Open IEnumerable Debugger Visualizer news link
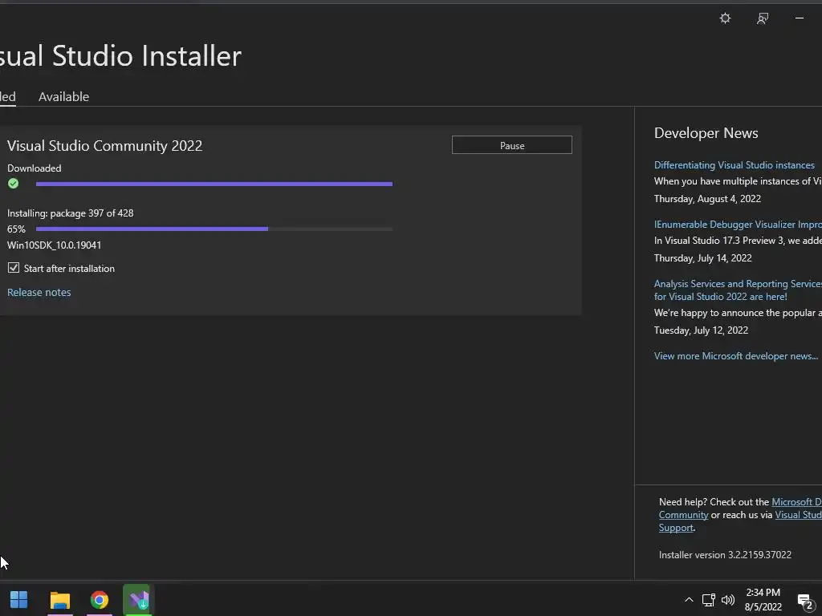 point(738,225)
